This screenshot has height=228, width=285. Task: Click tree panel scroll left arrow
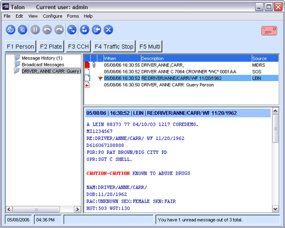point(9,209)
